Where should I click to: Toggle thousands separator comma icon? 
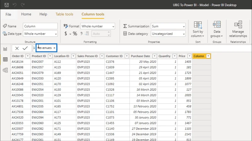82,34
